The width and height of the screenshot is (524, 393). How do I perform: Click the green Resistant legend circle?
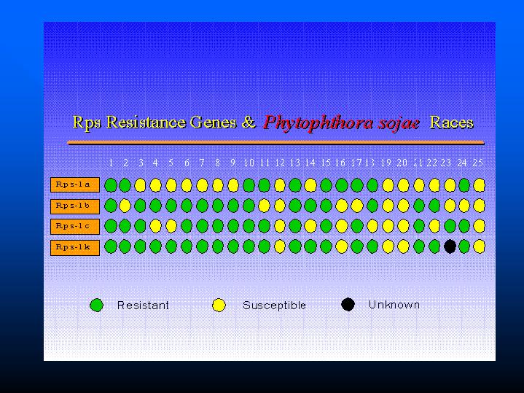point(96,305)
